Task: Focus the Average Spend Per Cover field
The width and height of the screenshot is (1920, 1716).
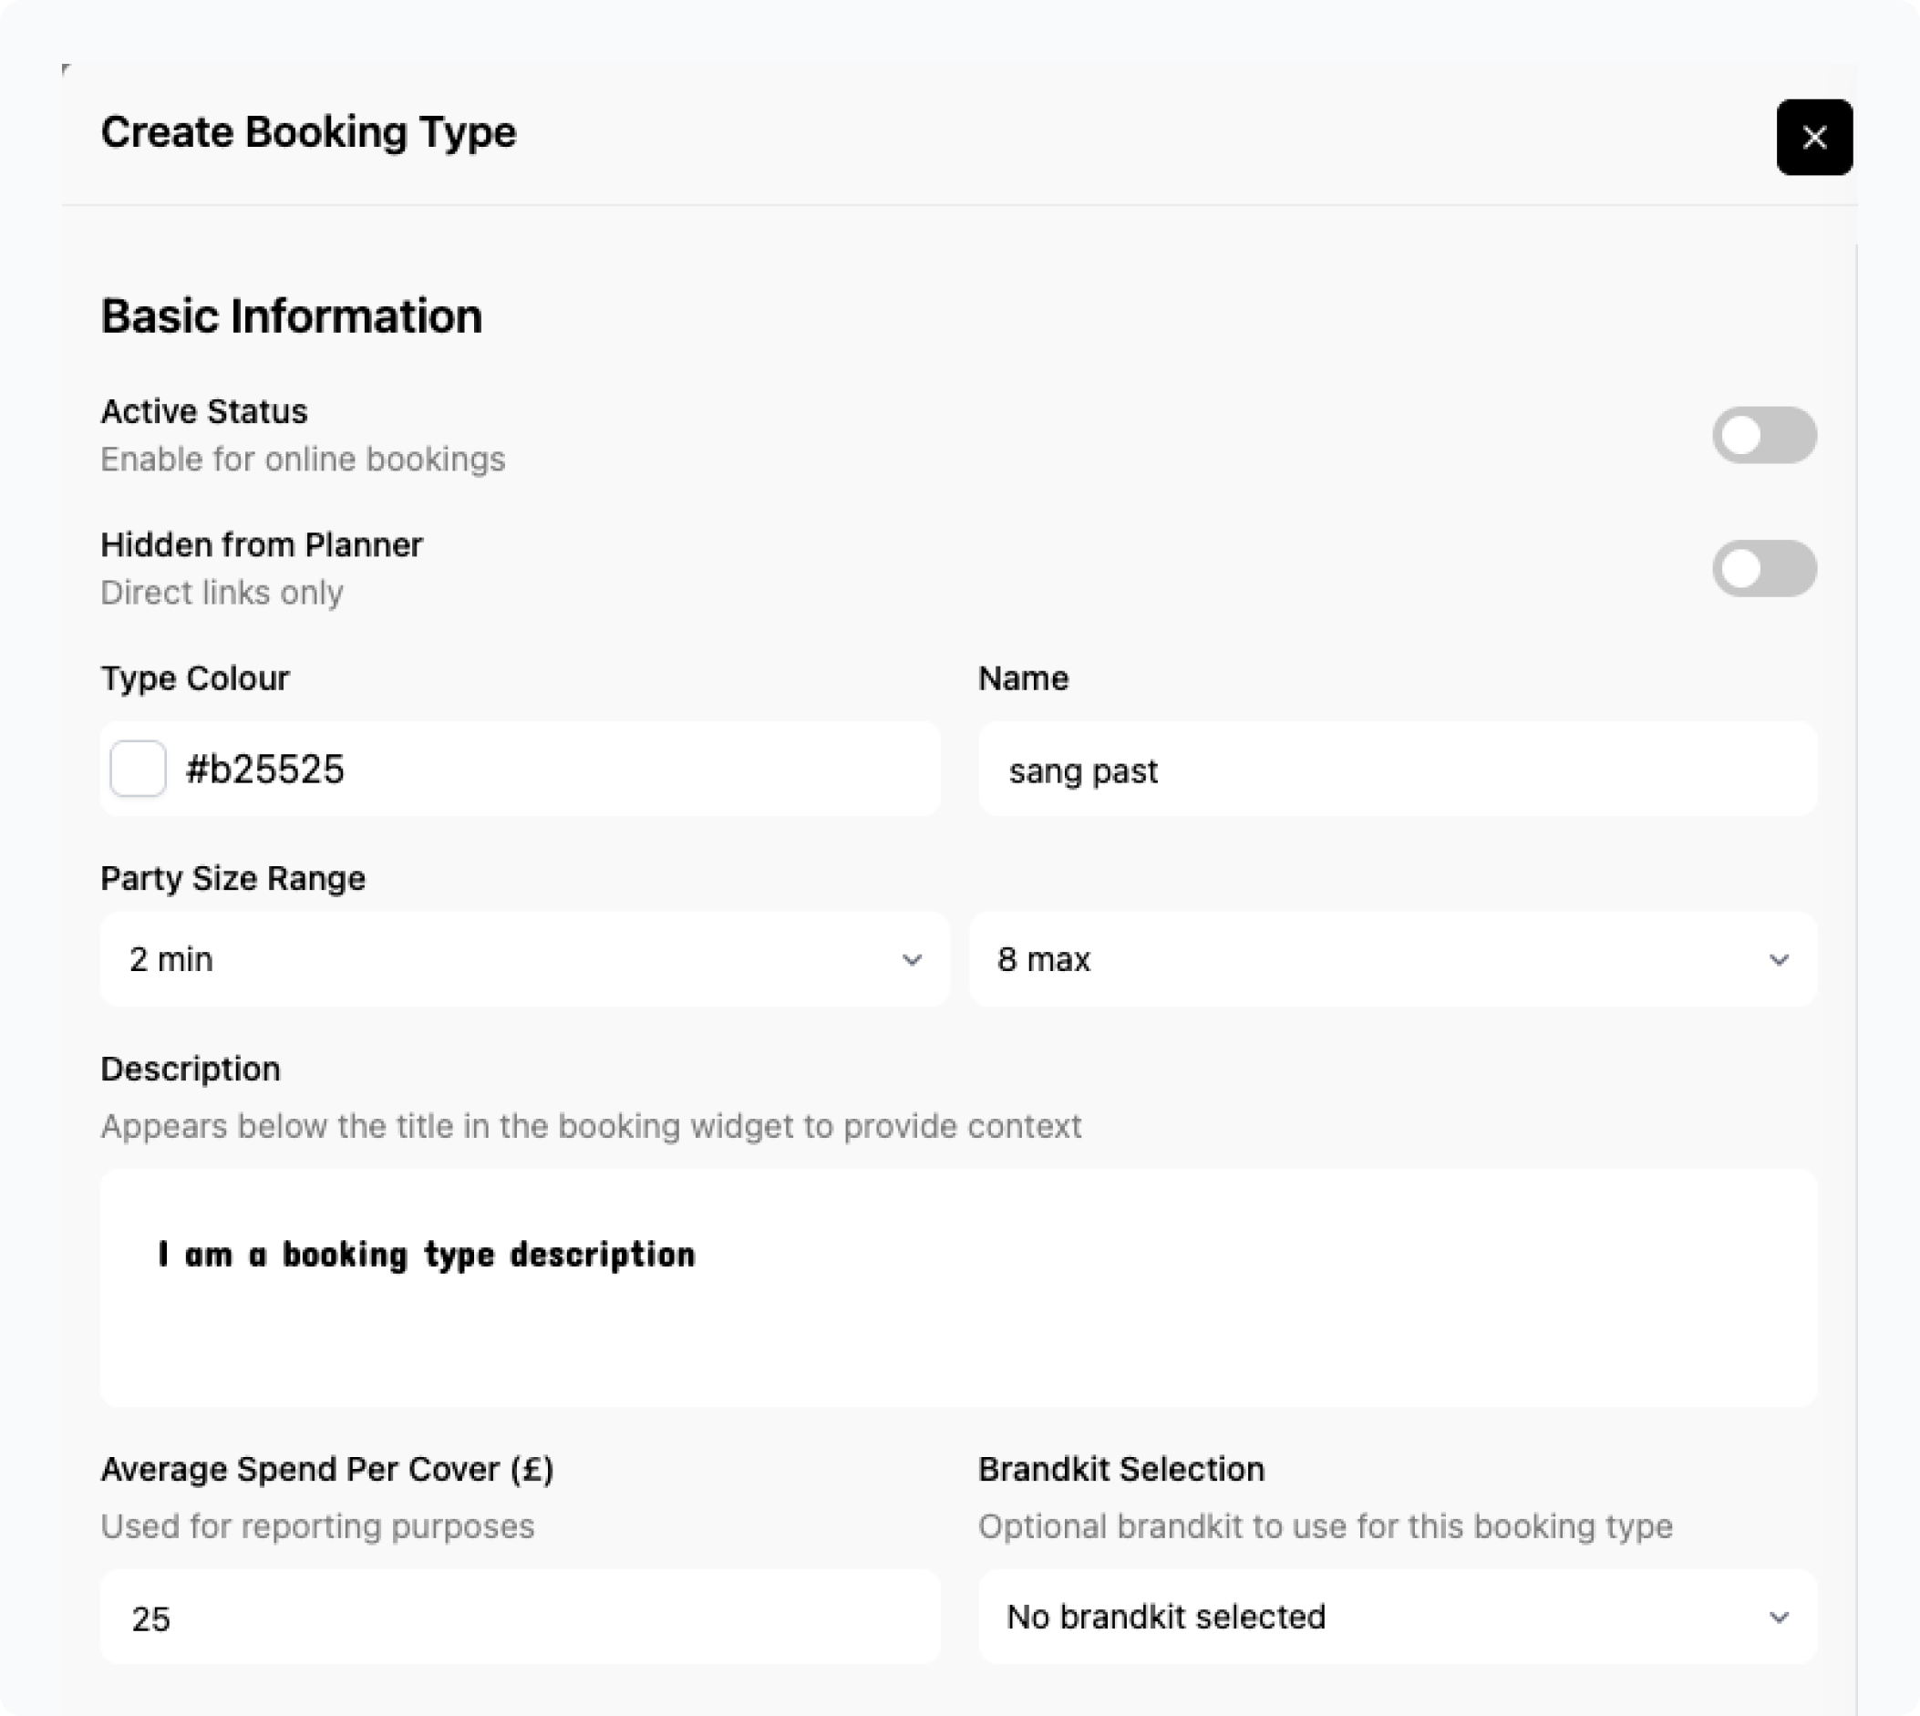Action: [x=520, y=1618]
